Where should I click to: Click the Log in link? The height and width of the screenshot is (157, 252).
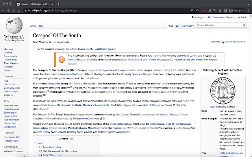tap(244, 17)
